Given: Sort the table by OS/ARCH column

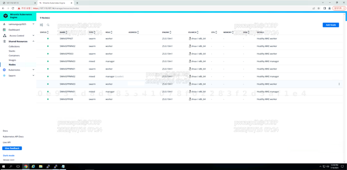Looking at the screenshot, I should (193, 32).
